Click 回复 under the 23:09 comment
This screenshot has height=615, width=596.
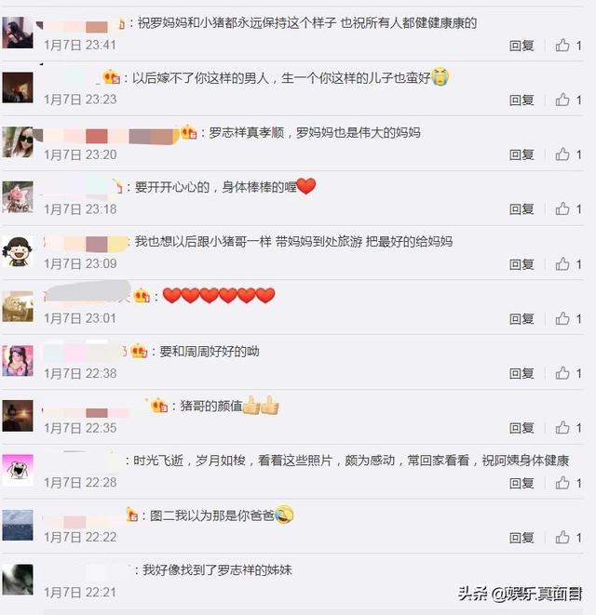521,265
